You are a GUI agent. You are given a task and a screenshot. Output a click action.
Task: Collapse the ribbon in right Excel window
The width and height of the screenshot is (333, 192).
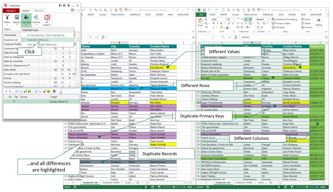pos(326,32)
